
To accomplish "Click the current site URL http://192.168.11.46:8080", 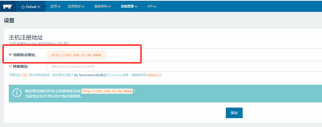I will coord(76,55).
